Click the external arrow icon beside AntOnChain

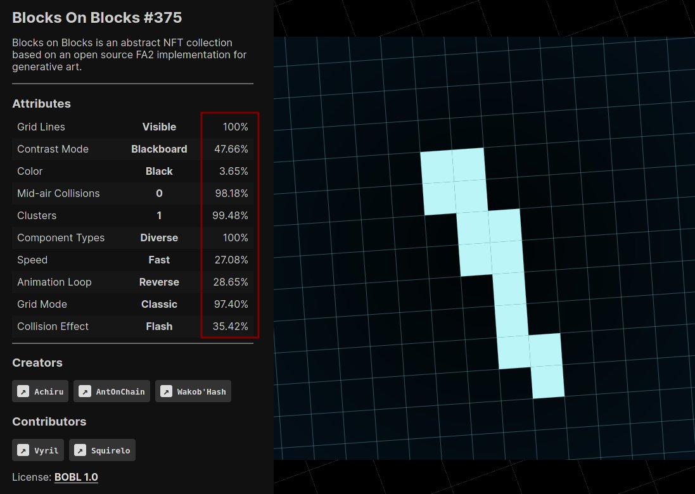(x=85, y=391)
